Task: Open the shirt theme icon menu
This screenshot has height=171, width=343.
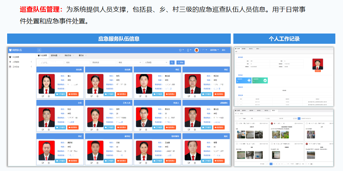Action: pyautogui.click(x=181, y=50)
